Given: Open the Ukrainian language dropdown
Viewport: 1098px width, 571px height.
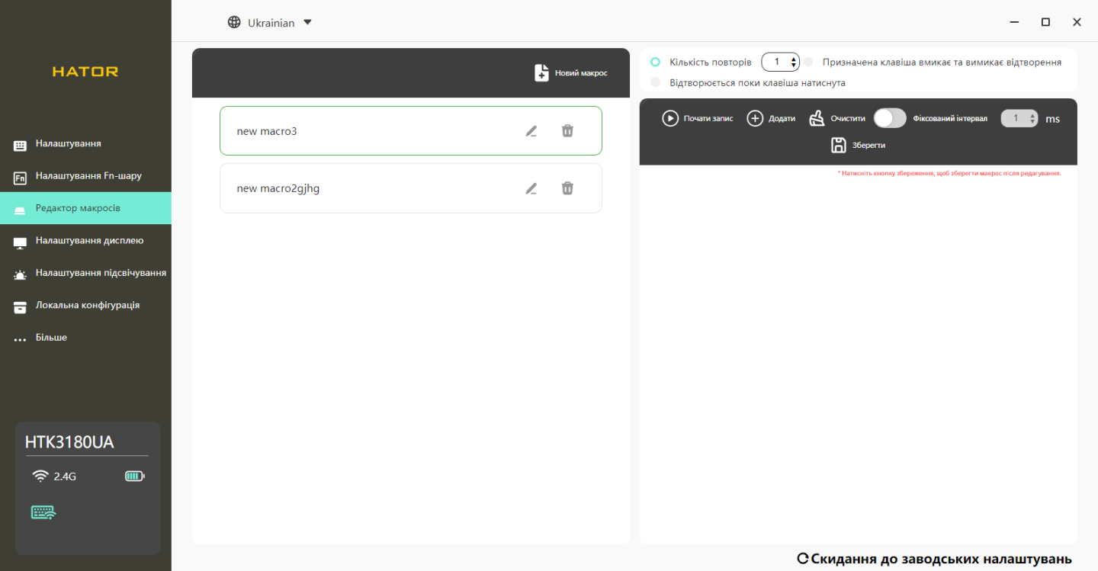Looking at the screenshot, I should [x=270, y=22].
